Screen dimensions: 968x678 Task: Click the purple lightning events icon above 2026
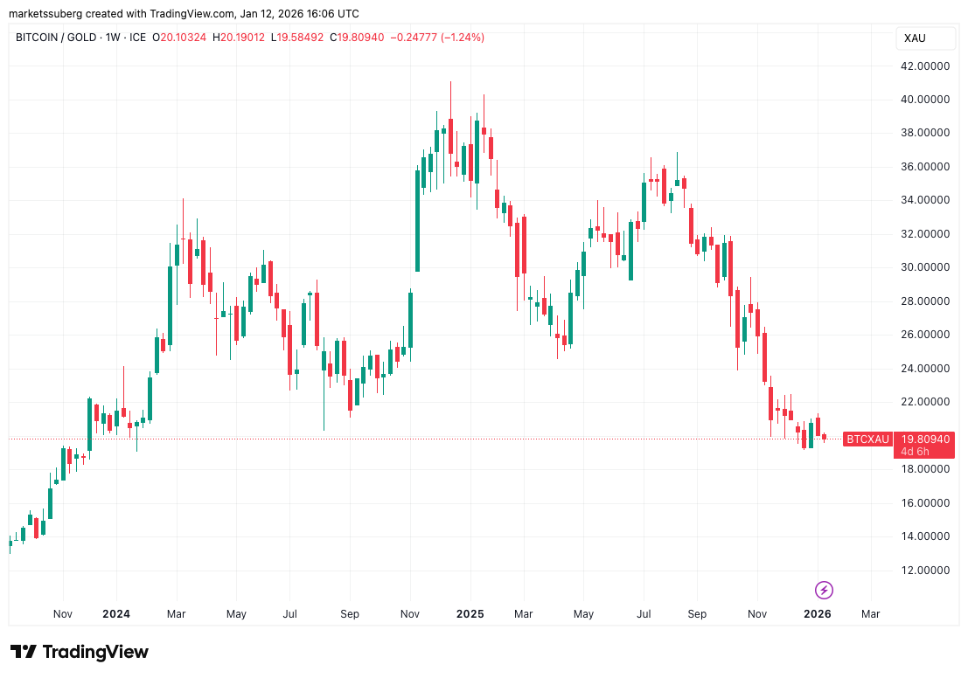pos(823,590)
